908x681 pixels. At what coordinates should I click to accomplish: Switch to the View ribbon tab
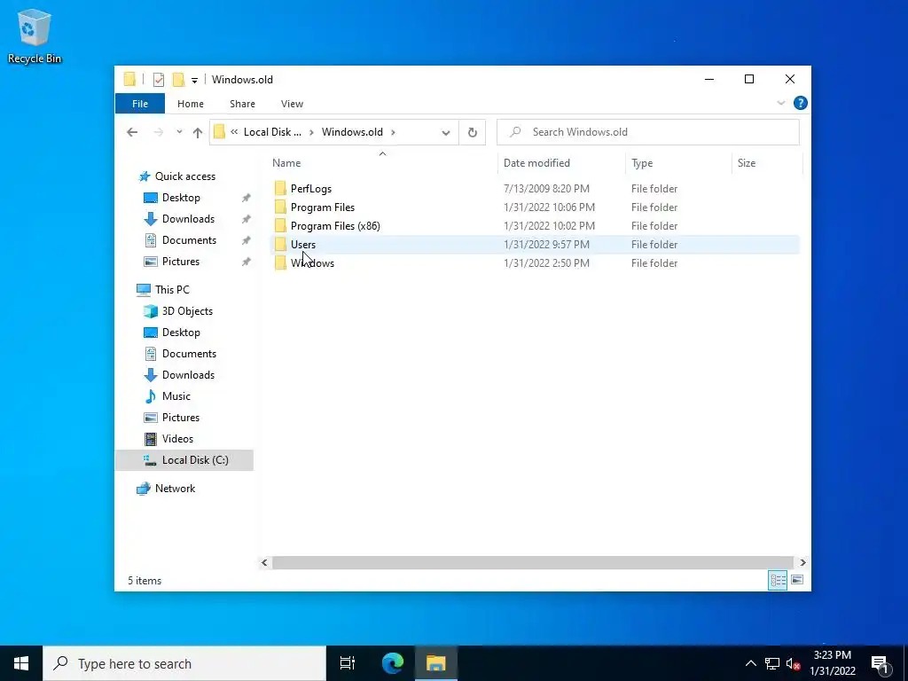point(292,104)
